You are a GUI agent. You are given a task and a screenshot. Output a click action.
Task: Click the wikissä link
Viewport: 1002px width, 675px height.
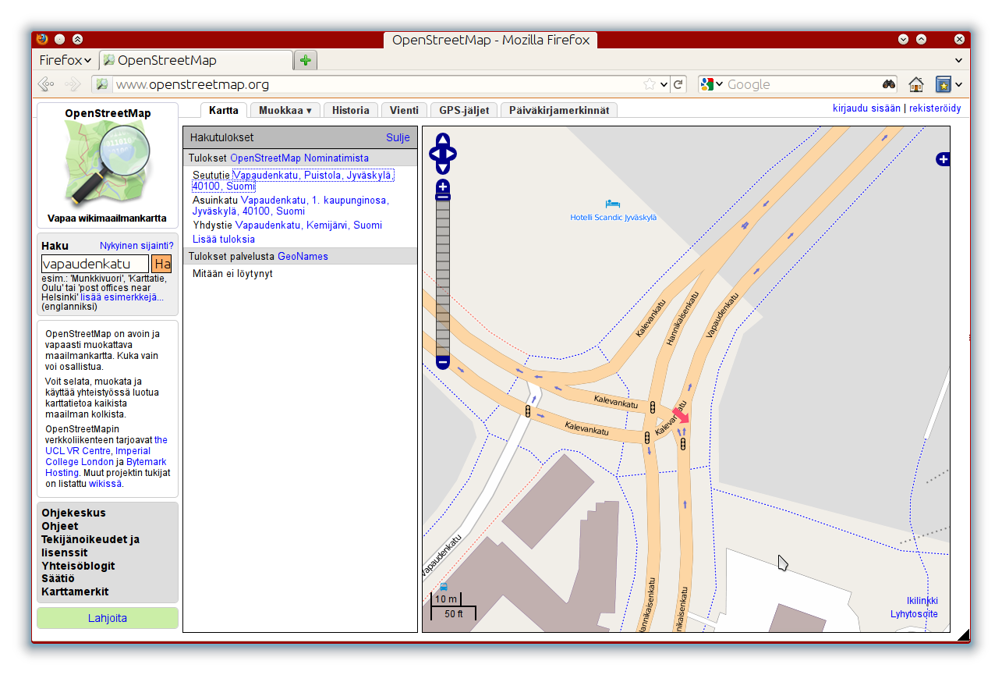105,484
